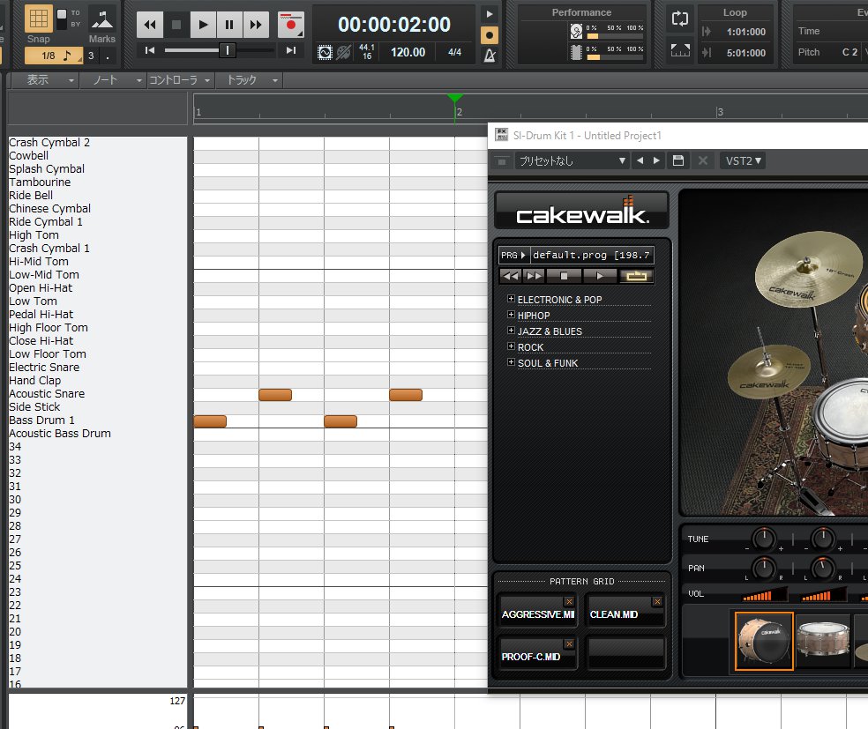Viewport: 868px width, 729px height.
Task: Click the Fast Forward transport button
Action: coord(256,25)
